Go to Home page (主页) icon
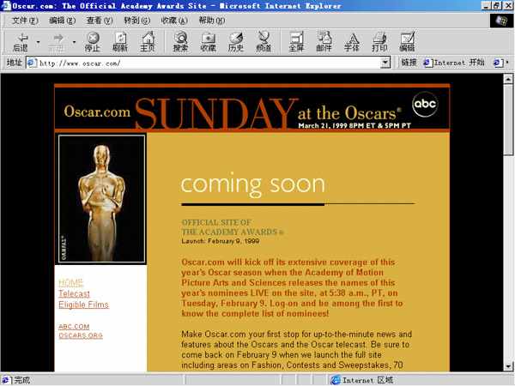 pyautogui.click(x=148, y=40)
